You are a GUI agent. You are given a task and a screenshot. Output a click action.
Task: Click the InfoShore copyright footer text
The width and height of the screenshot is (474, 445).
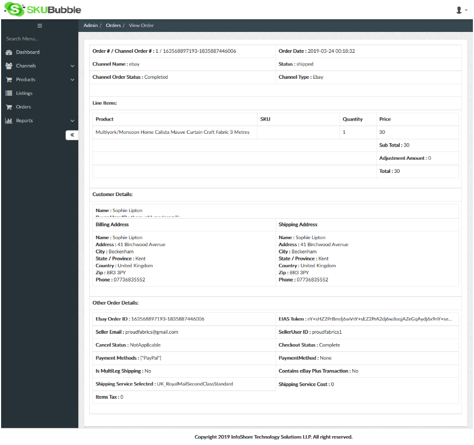(273, 437)
